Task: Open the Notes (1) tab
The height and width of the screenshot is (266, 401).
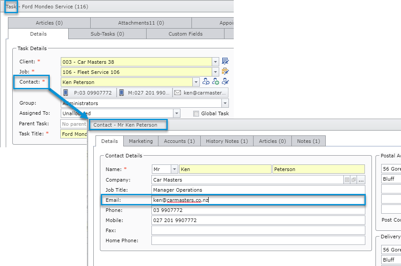Action: 309,141
